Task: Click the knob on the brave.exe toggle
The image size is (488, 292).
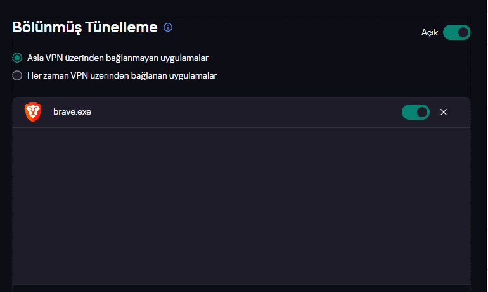Action: tap(422, 112)
